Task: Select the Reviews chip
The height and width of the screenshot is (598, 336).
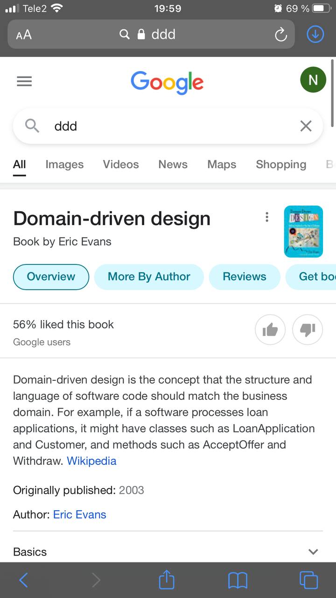Action: 245,277
